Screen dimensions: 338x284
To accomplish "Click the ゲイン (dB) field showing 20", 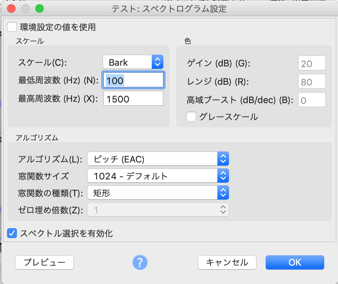I will (312, 63).
